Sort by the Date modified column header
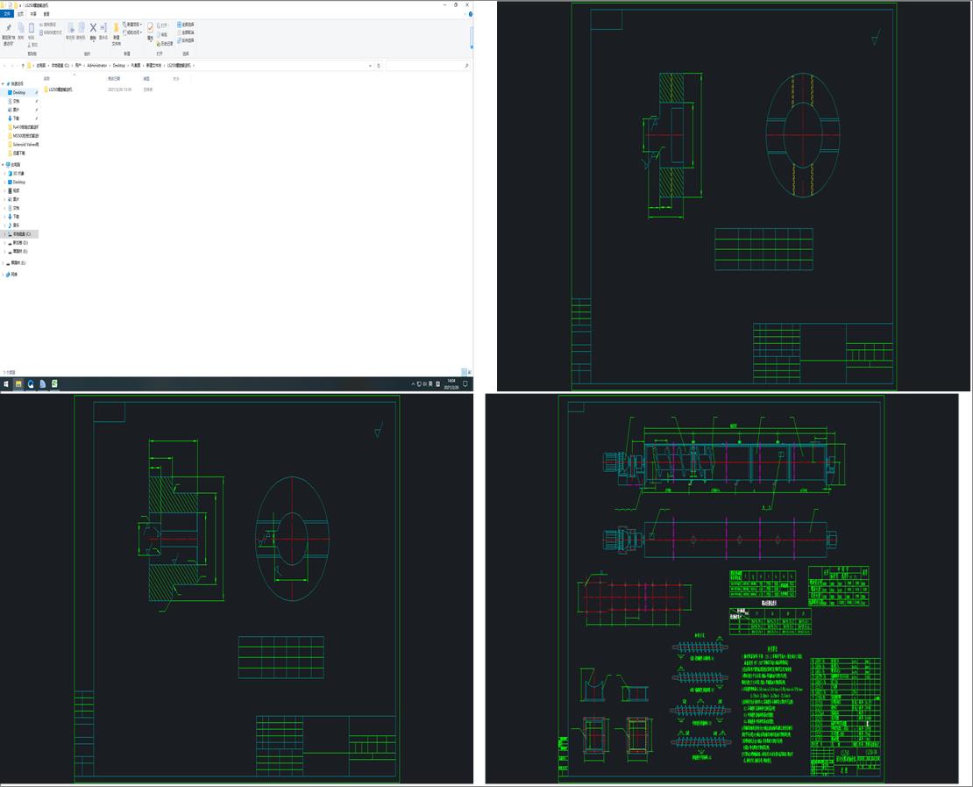Viewport: 973px width, 787px height. pyautogui.click(x=114, y=79)
